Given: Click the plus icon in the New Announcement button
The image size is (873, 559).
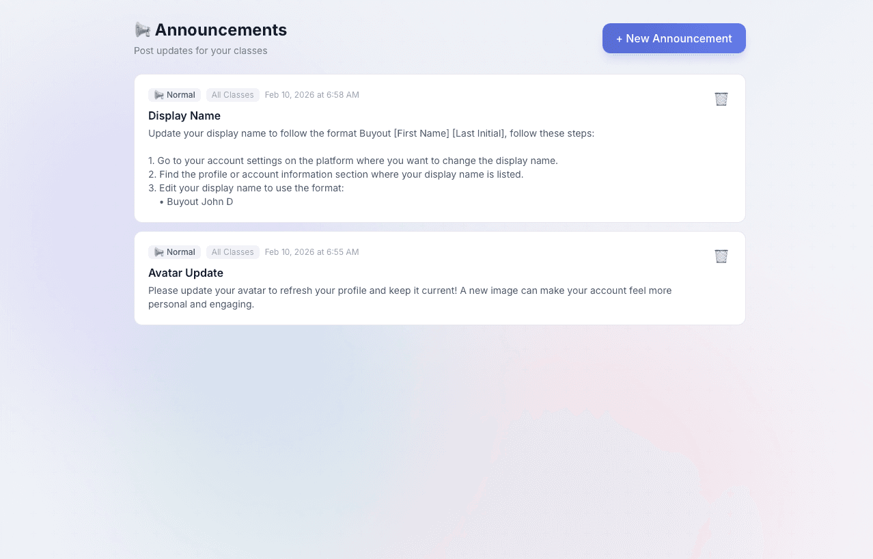Looking at the screenshot, I should [619, 38].
